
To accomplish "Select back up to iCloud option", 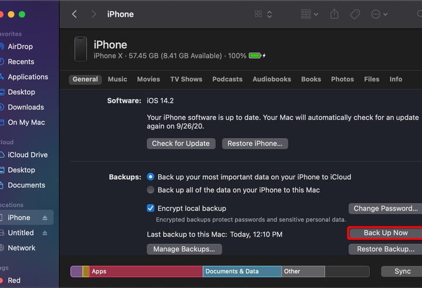I will click(151, 177).
